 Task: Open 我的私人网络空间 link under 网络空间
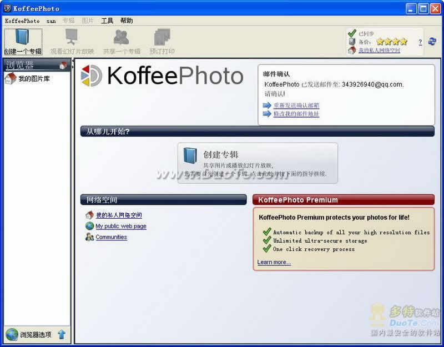pyautogui.click(x=119, y=215)
